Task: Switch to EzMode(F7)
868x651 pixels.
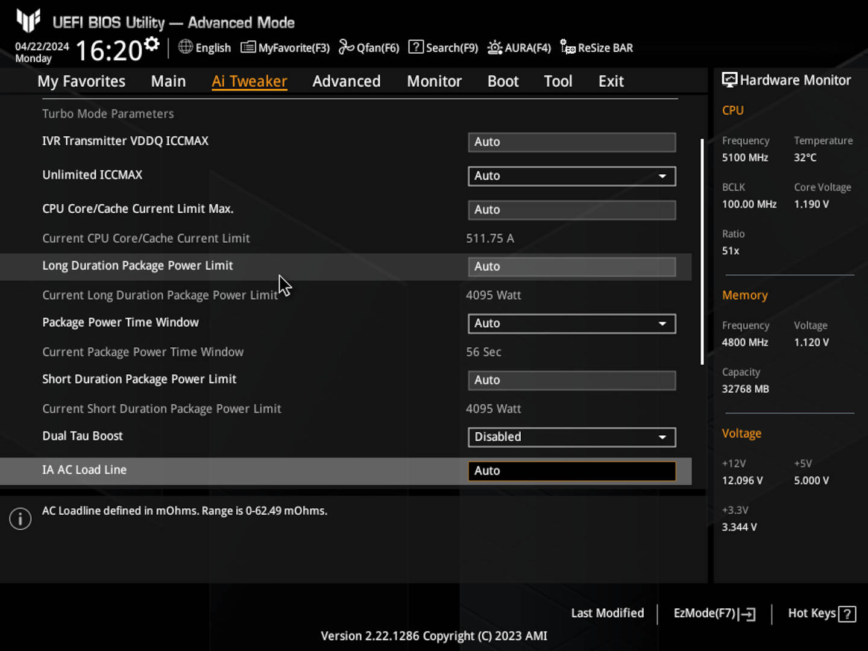Action: pyautogui.click(x=714, y=614)
